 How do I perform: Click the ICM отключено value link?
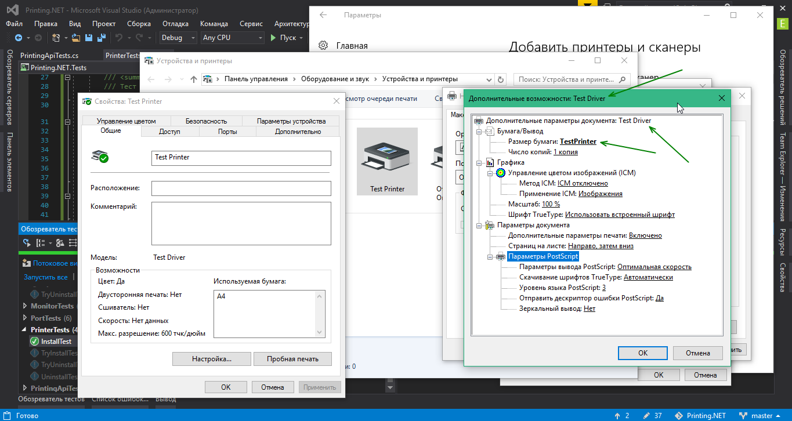(x=583, y=183)
